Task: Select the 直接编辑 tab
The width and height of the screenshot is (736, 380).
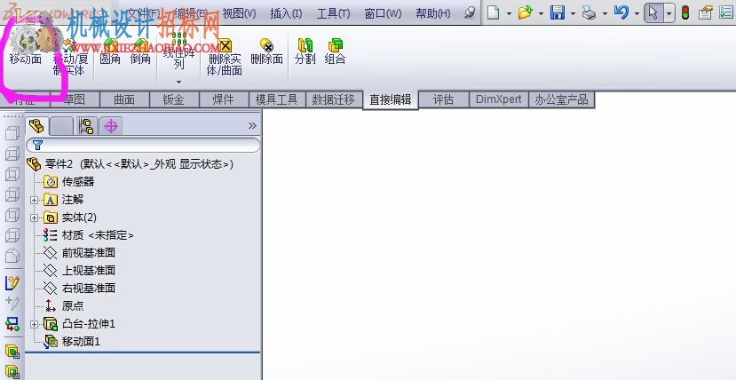Action: [391, 99]
